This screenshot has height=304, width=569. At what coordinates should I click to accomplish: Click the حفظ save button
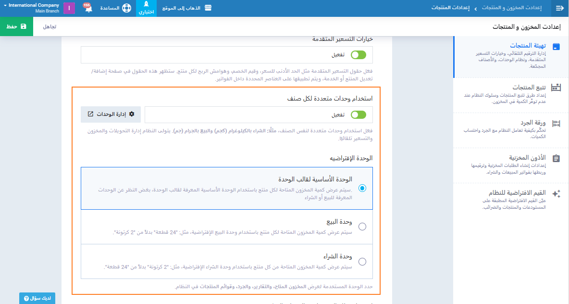16,26
